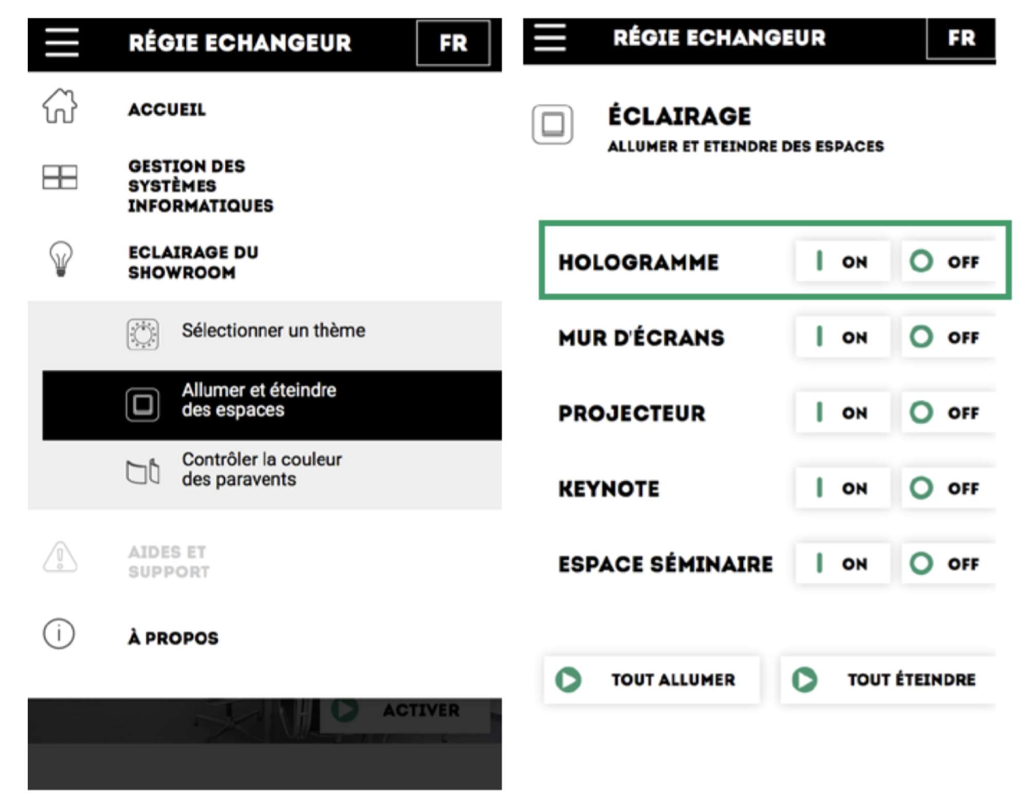Click the info circle icon for À propos
The height and width of the screenshot is (810, 1028).
point(59,633)
